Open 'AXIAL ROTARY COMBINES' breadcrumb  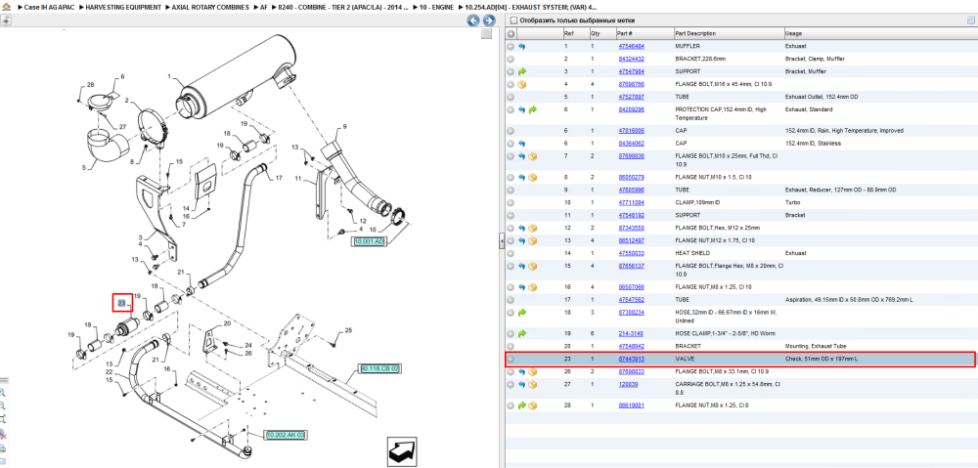click(x=211, y=7)
